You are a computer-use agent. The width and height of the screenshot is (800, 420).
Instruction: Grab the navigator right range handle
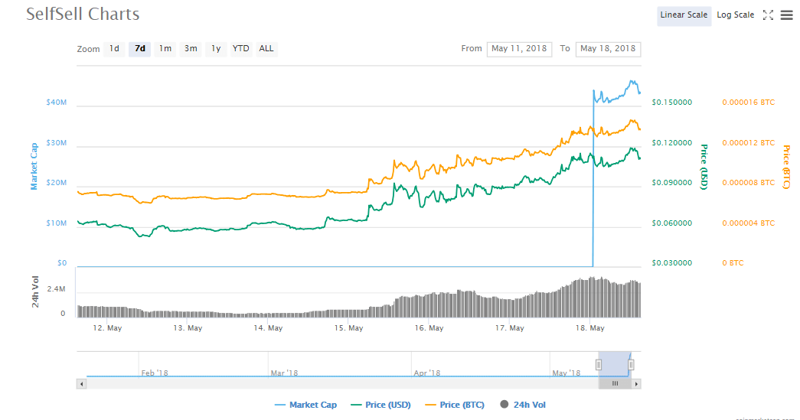point(631,365)
